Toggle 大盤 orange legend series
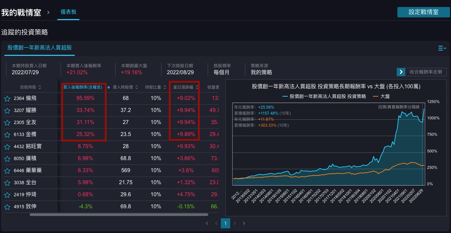 click(x=381, y=96)
